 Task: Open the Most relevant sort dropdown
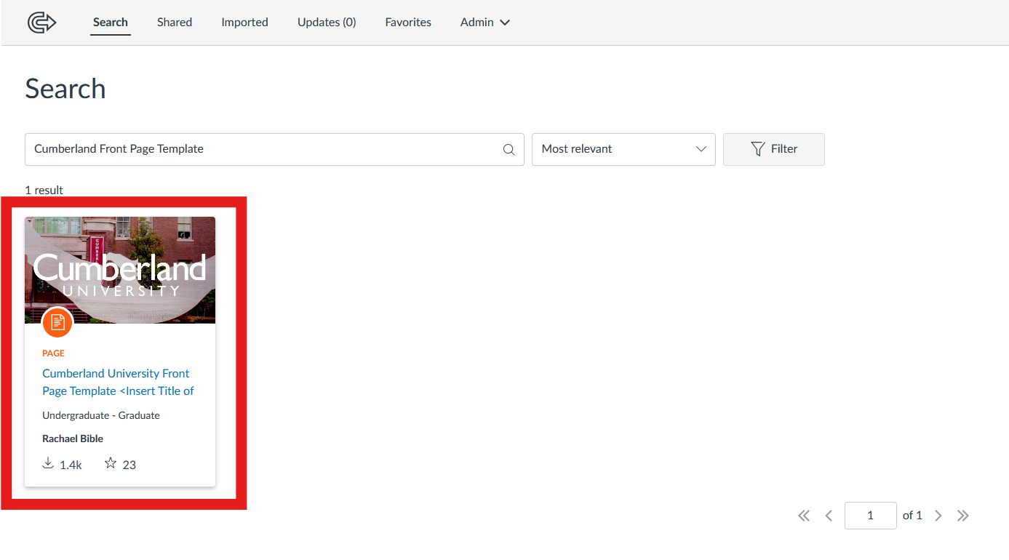coord(623,149)
